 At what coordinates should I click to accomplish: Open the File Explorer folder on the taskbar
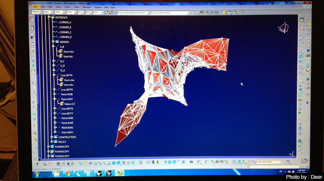(57, 175)
